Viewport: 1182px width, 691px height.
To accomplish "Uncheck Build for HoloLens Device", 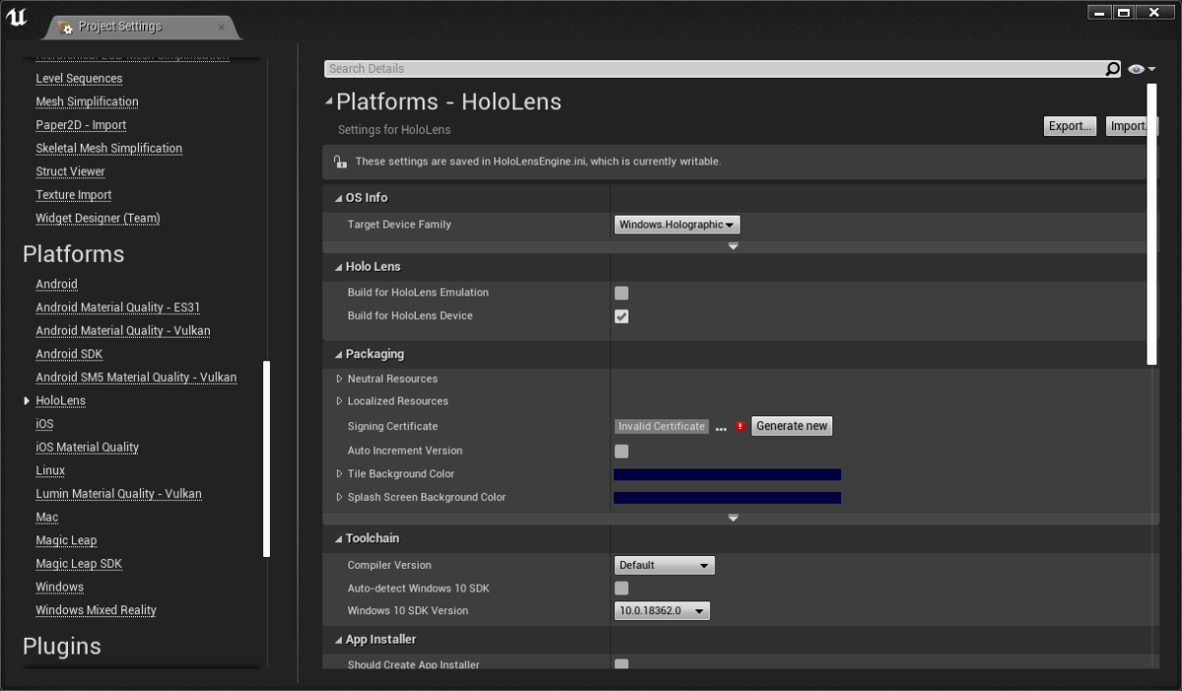I will point(622,317).
